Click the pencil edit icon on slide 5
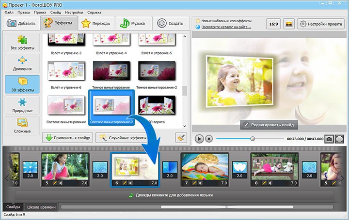This screenshot has width=349, height=220. (55, 183)
